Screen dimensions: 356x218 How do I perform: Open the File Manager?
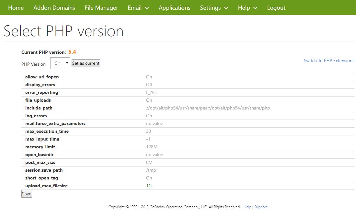(101, 8)
